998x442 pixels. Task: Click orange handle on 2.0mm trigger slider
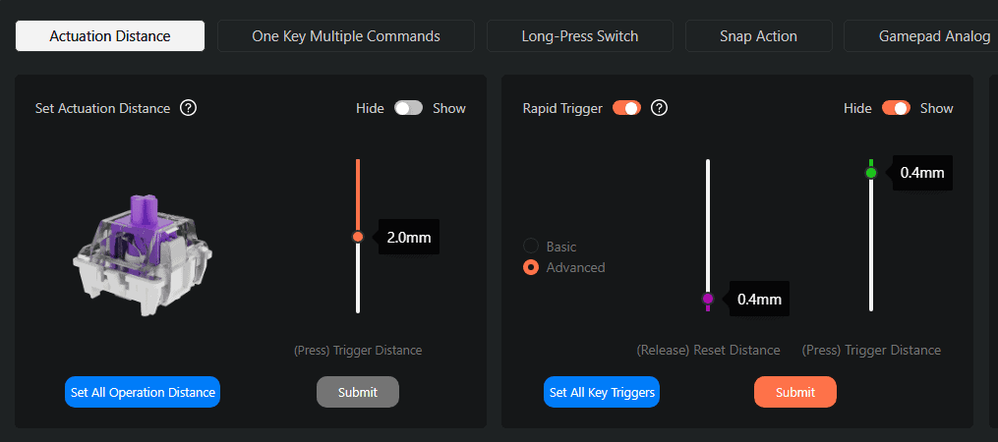point(358,237)
